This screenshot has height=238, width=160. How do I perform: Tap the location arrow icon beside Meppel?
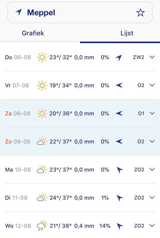[18, 12]
